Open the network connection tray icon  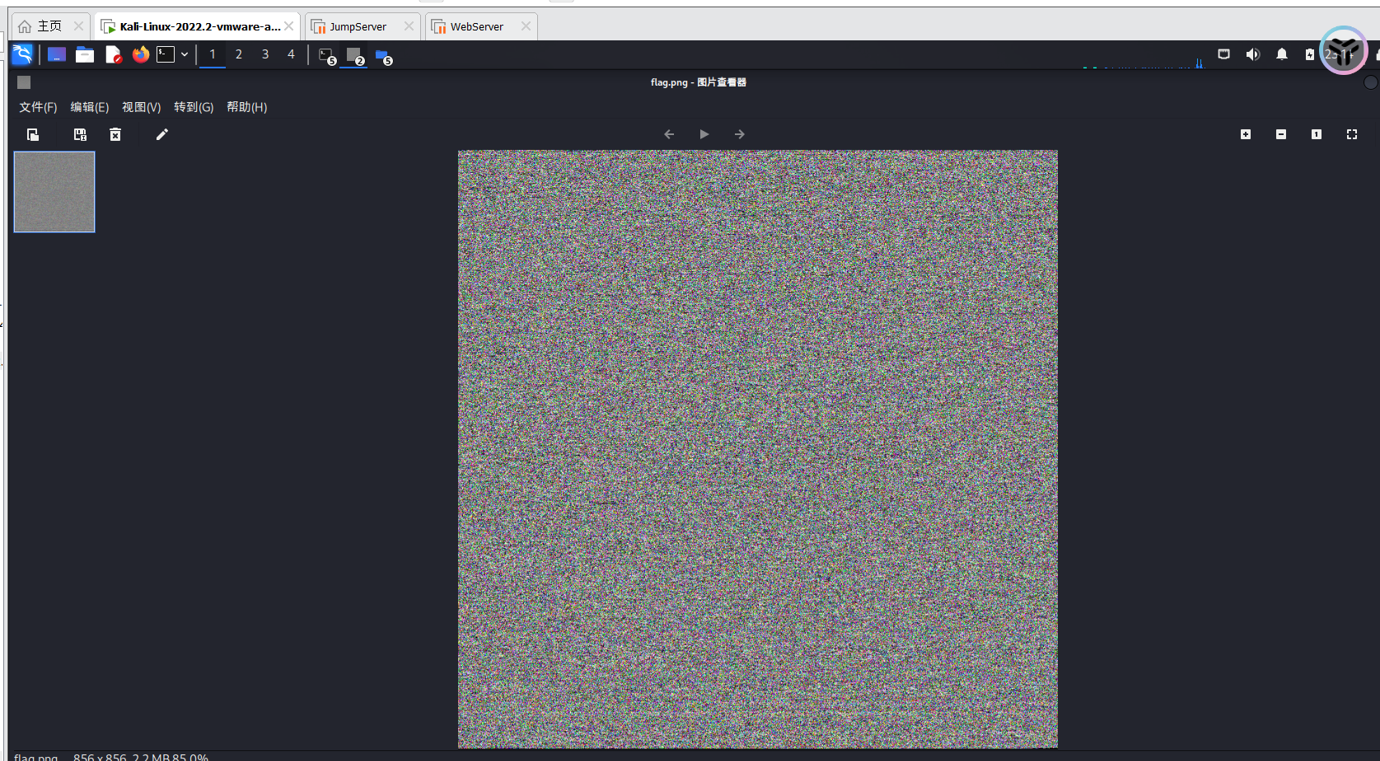1224,54
